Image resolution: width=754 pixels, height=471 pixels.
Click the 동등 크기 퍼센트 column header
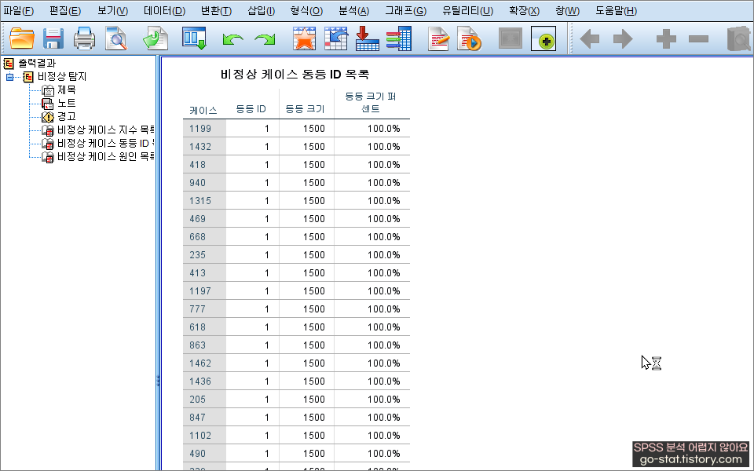coord(370,102)
